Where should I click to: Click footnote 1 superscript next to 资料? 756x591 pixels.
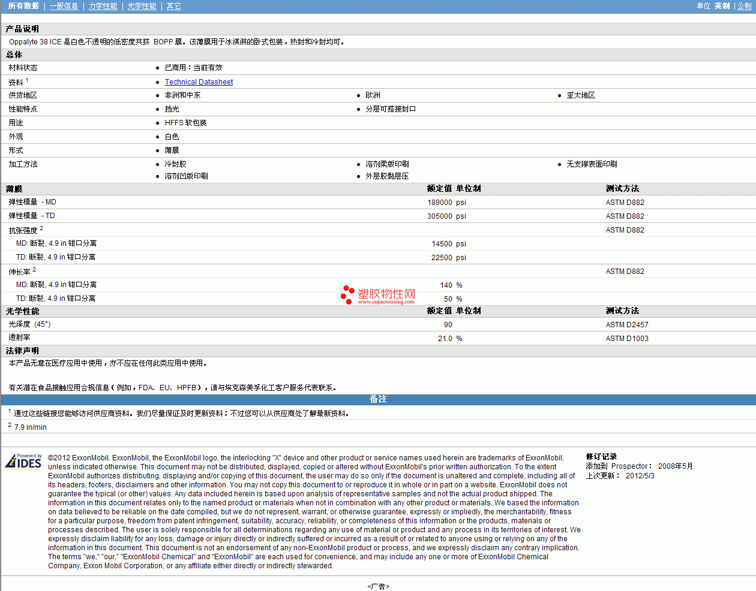point(27,80)
